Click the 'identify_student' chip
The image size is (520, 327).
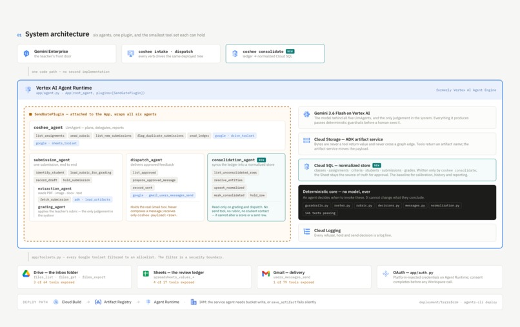coord(50,172)
